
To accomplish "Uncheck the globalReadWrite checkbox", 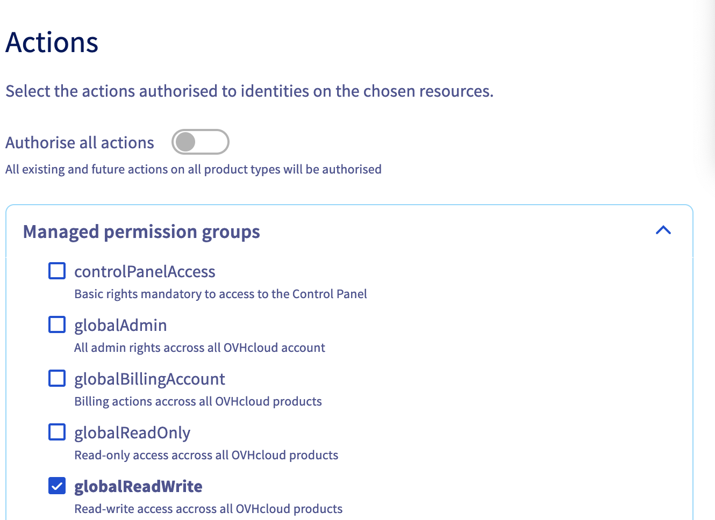I will pyautogui.click(x=57, y=486).
